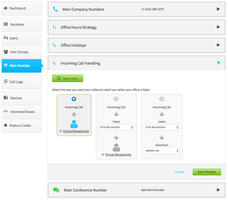Click the Devices phone icon

[6, 98]
